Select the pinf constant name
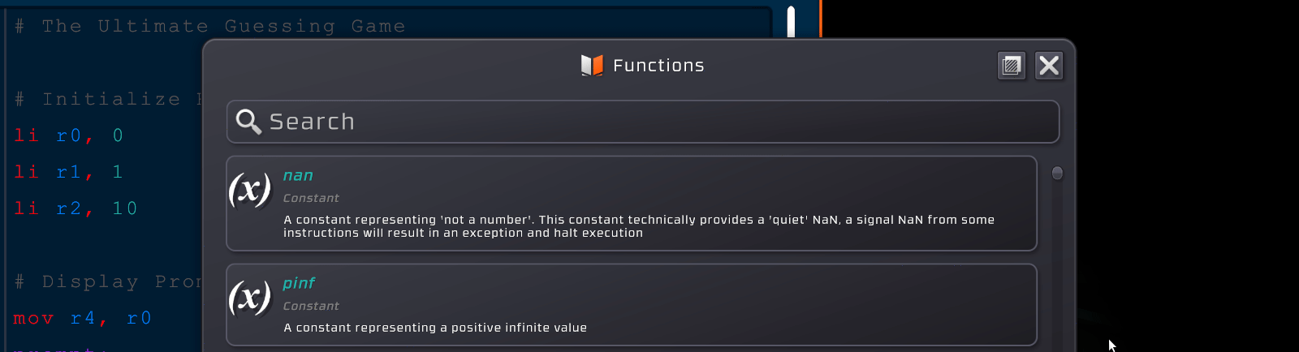 coord(299,283)
